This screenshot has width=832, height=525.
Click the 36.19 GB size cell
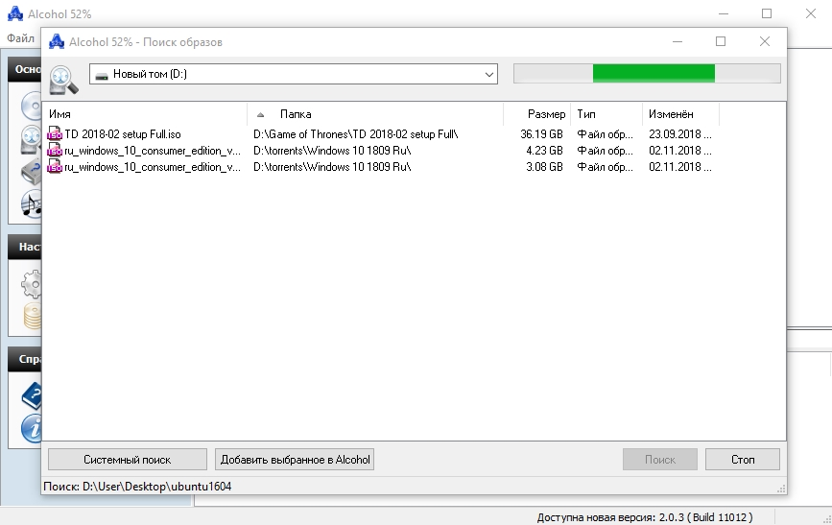[x=541, y=133]
